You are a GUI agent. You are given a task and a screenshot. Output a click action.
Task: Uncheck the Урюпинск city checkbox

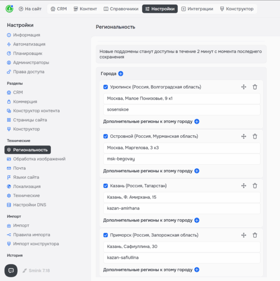coord(106,87)
